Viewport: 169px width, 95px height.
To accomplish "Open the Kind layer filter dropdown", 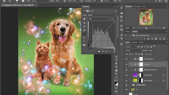I will click(131, 47).
